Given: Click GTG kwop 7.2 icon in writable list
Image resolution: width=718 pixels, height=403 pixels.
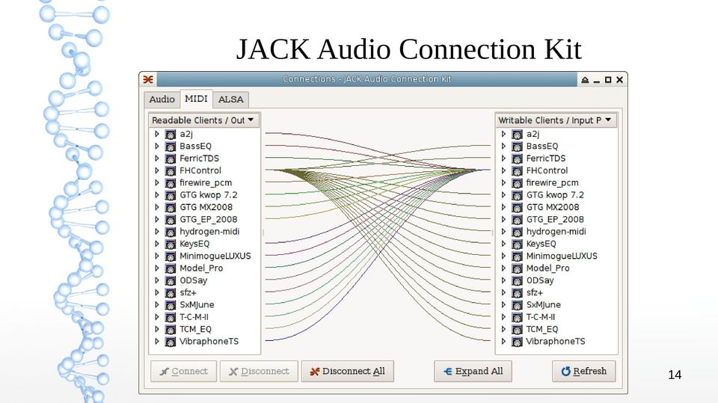Looking at the screenshot, I should point(517,196).
